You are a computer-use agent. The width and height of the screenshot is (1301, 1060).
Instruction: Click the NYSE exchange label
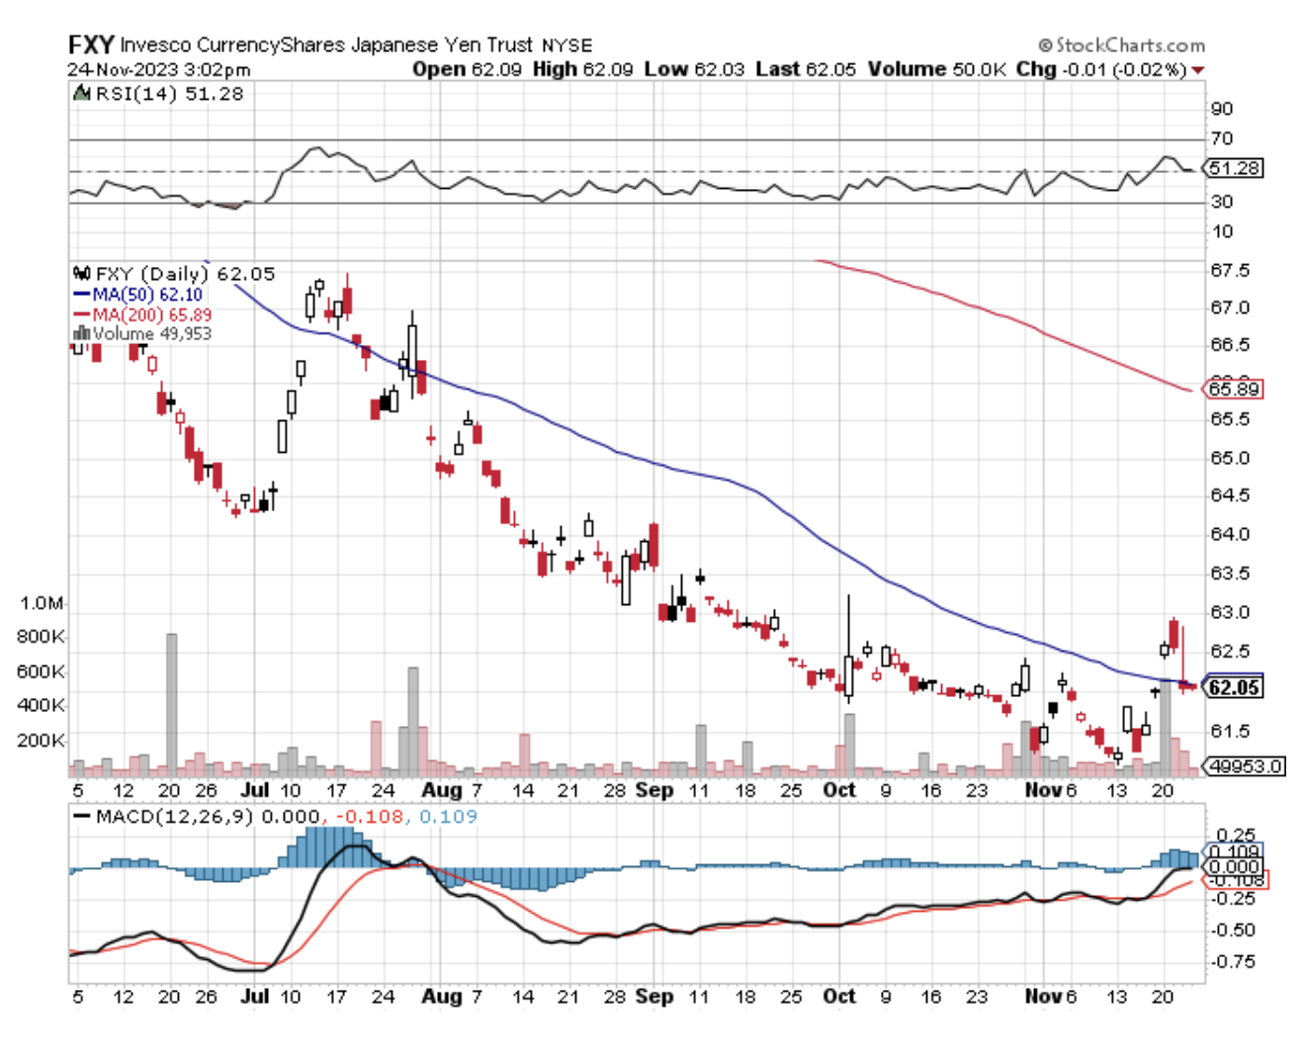click(567, 45)
